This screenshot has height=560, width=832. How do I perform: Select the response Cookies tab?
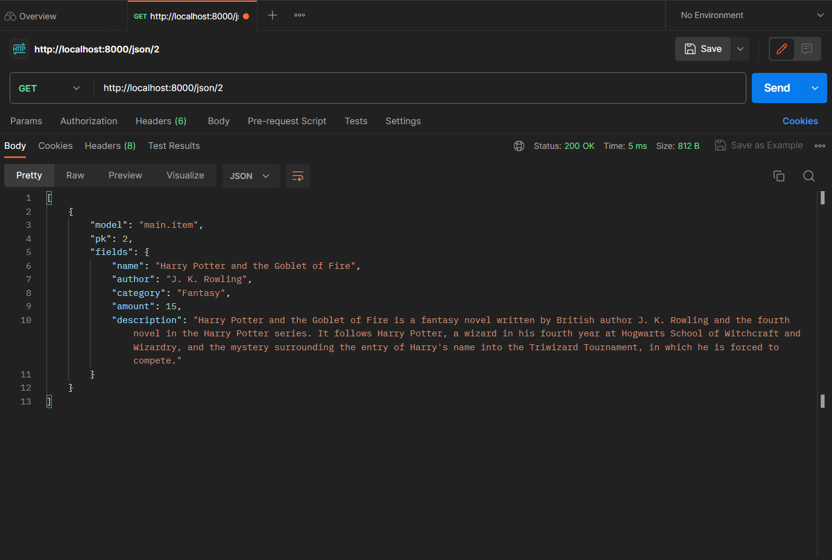[x=55, y=146]
